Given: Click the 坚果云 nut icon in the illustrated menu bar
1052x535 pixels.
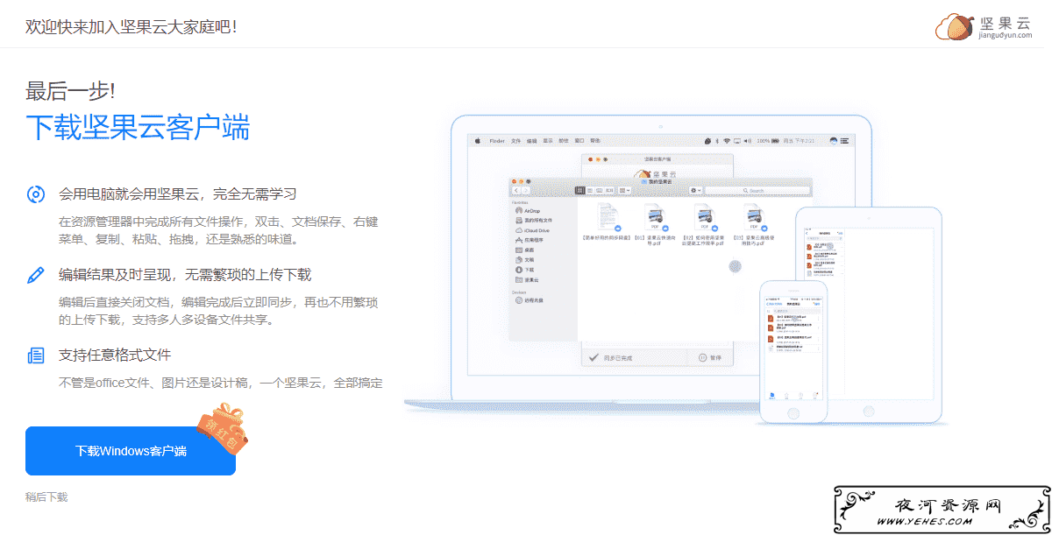Looking at the screenshot, I should [707, 140].
